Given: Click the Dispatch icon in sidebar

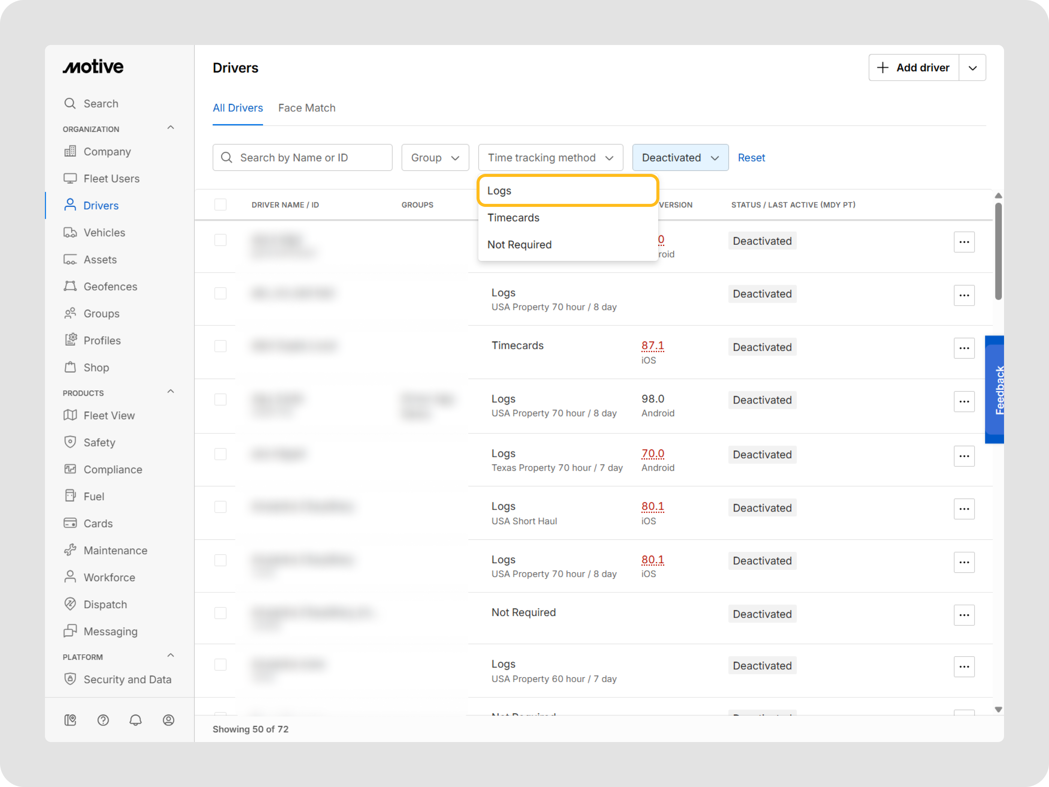Looking at the screenshot, I should (70, 604).
